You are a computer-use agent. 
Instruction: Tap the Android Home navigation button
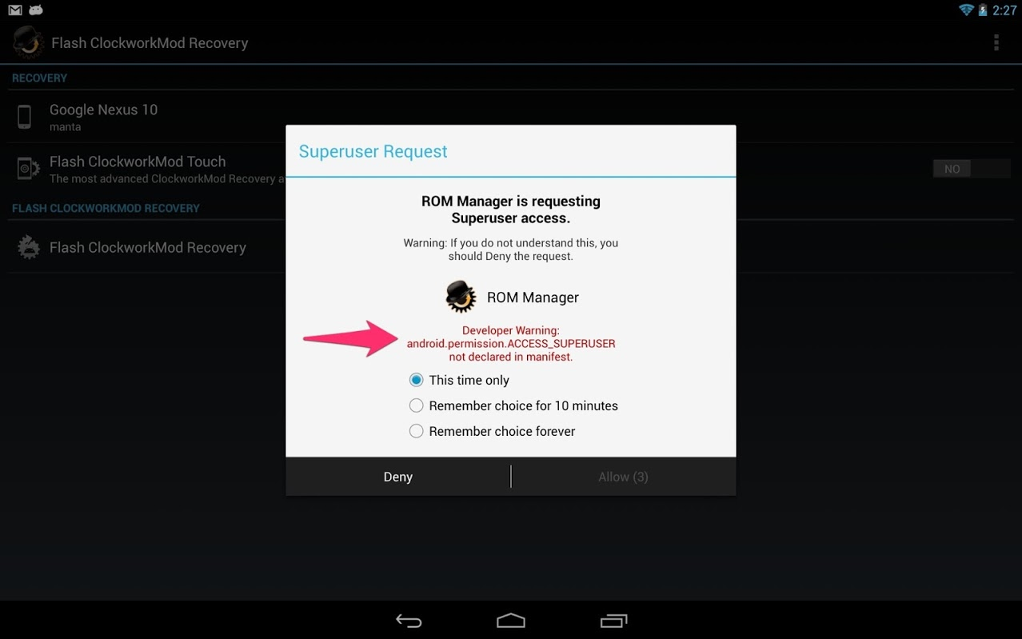tap(511, 621)
